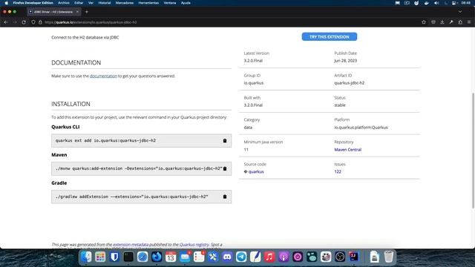This screenshot has width=475, height=267.
Task: Open Launchpad from the Dock
Action: [100, 257]
